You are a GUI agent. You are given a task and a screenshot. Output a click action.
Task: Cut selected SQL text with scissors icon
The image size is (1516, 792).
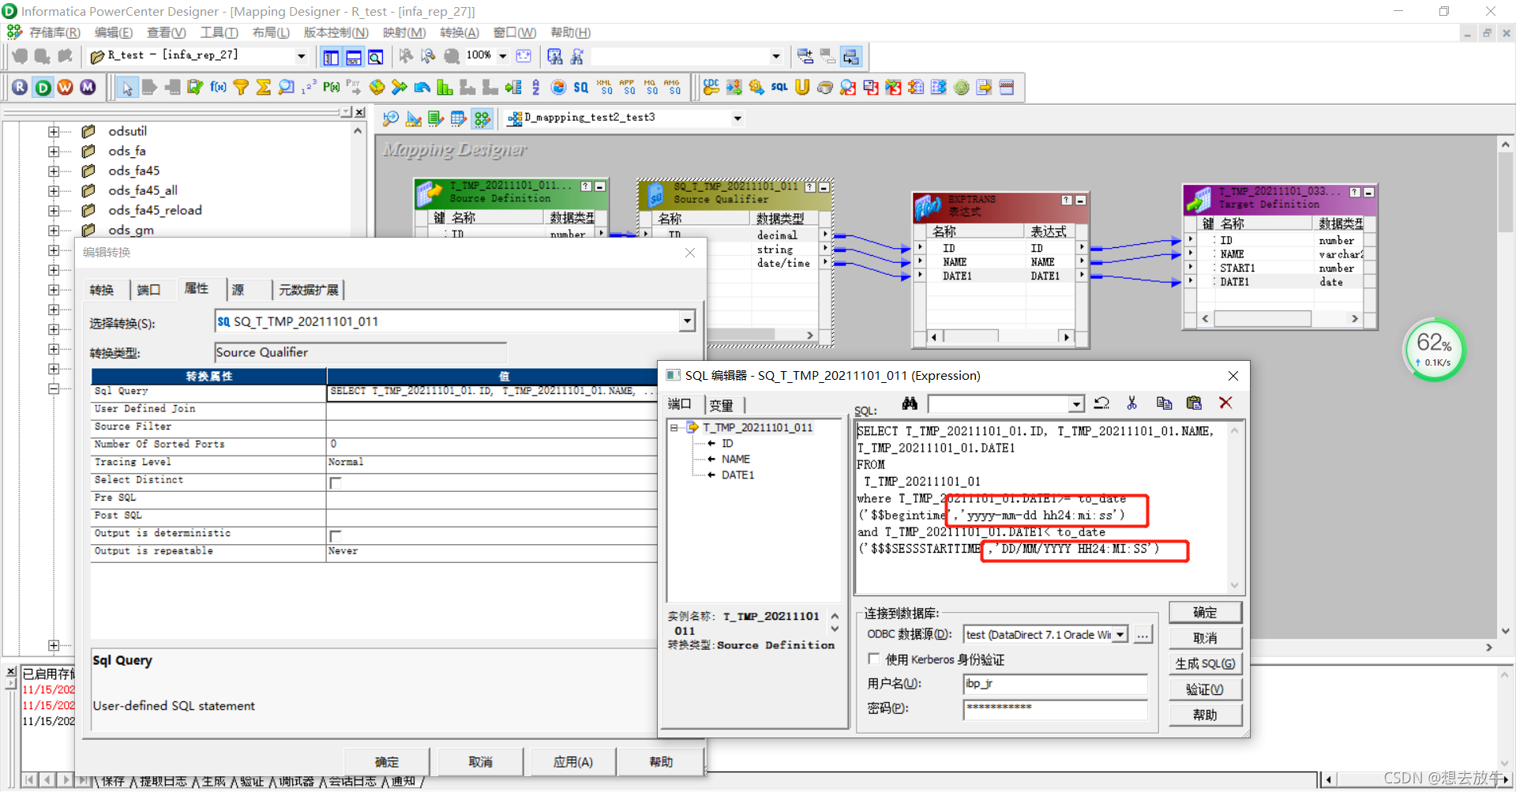(x=1131, y=404)
